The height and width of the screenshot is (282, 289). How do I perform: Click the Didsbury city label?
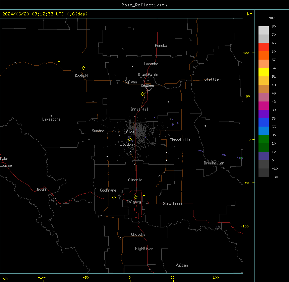[128, 144]
